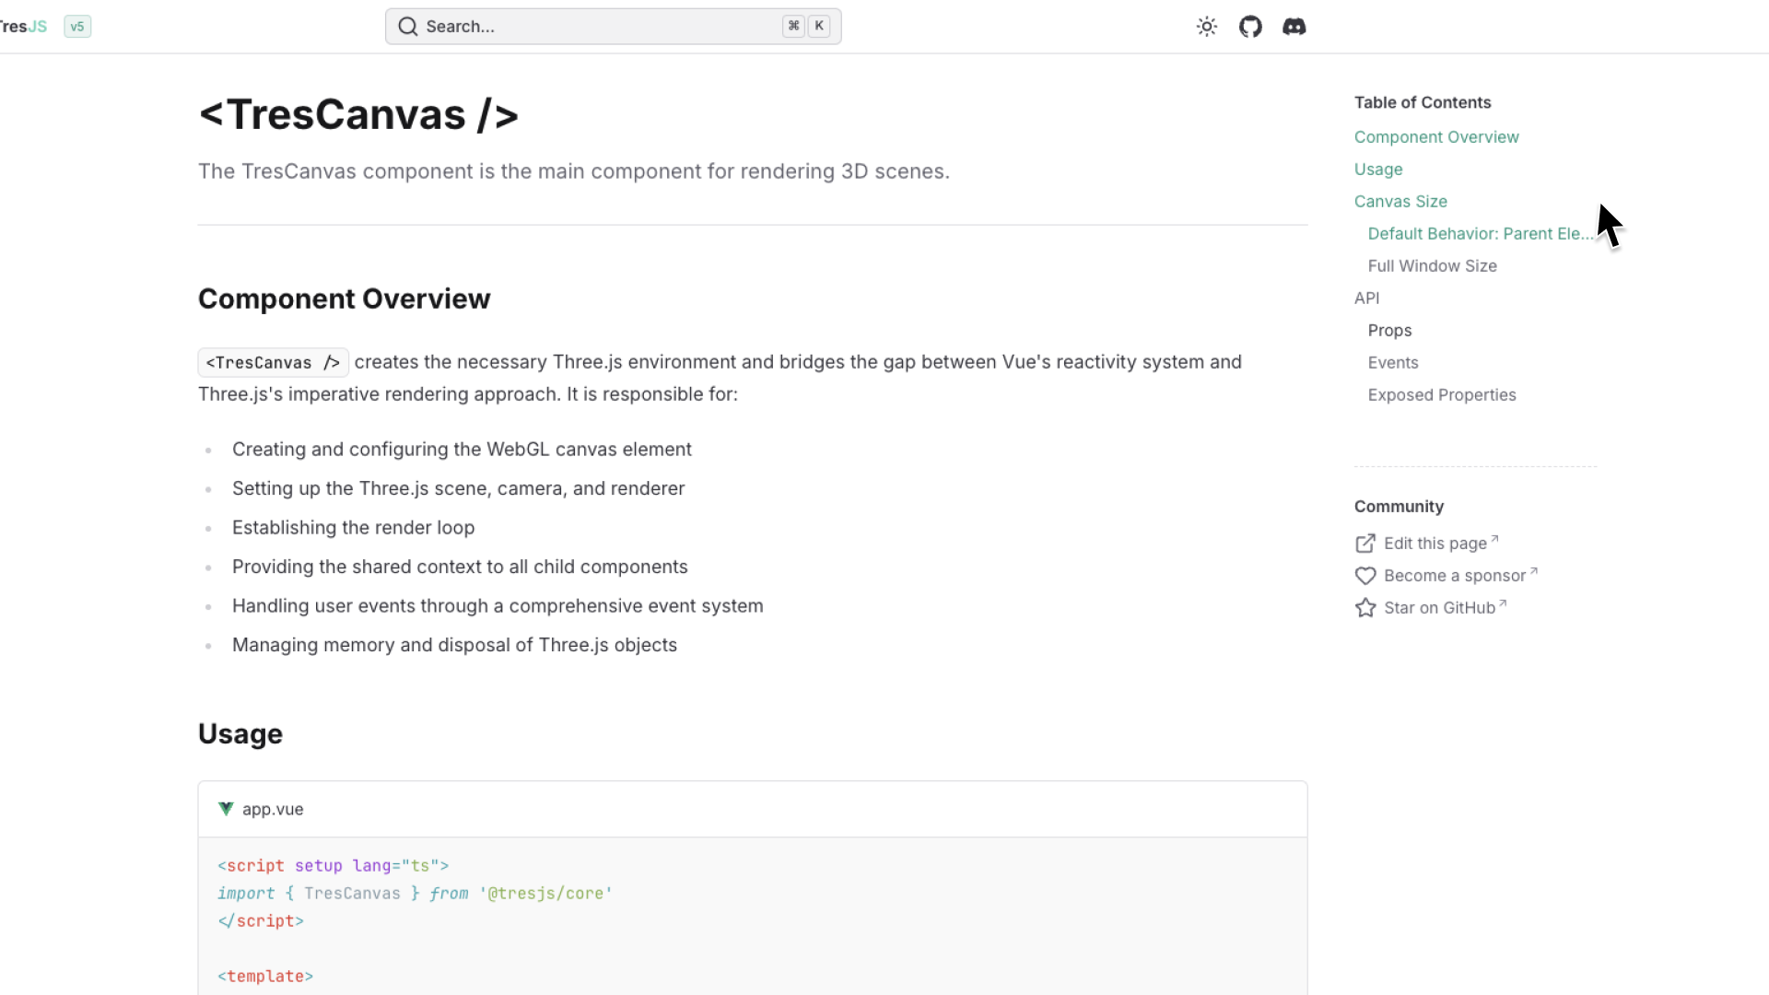The height and width of the screenshot is (995, 1769).
Task: Click the Vue logo beside app.vue
Action: click(x=226, y=809)
